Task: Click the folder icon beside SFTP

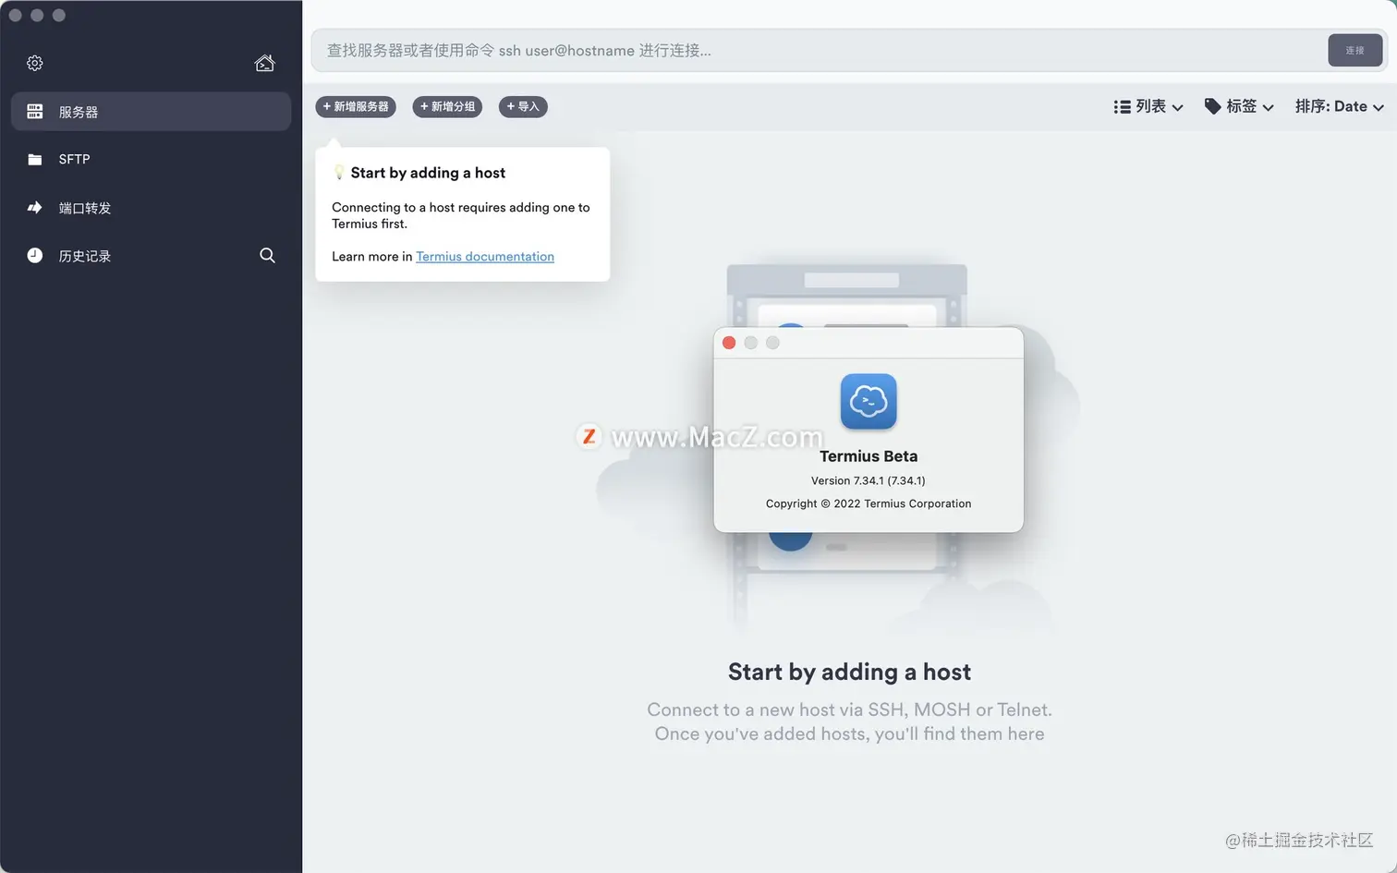Action: click(x=35, y=160)
